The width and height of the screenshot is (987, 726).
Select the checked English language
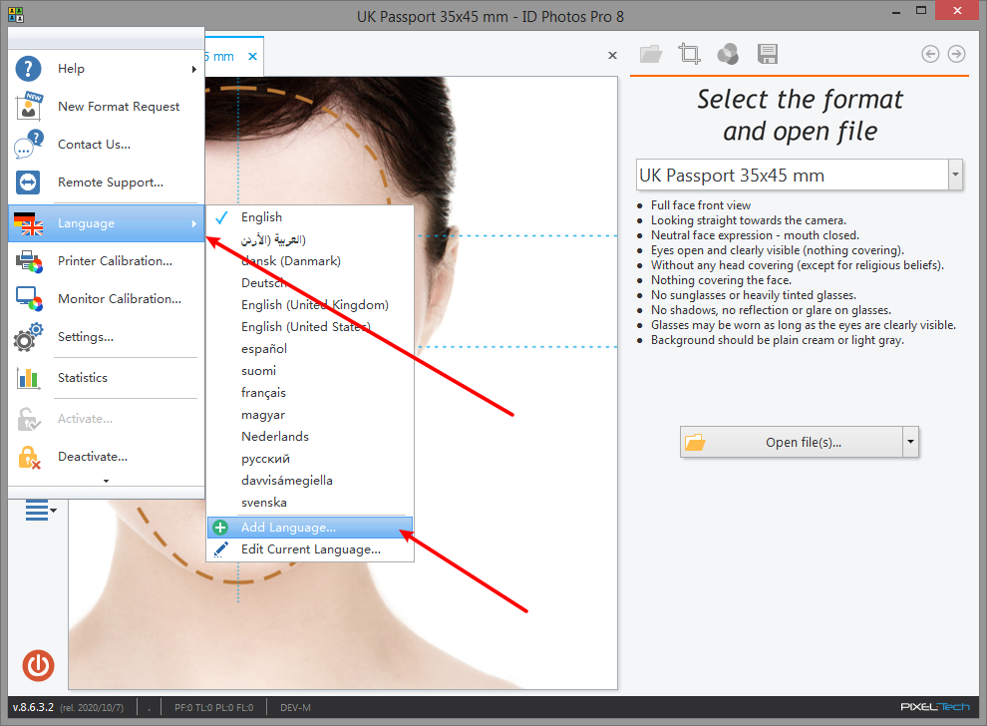click(x=310, y=217)
